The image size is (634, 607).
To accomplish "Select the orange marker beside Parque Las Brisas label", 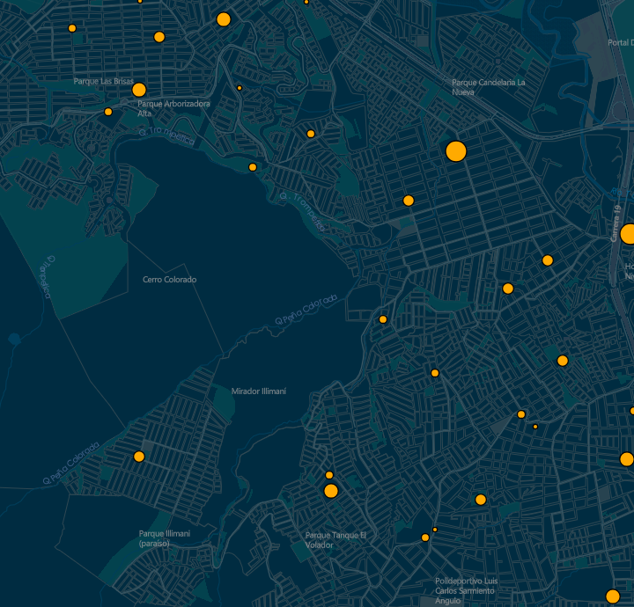I will [138, 90].
